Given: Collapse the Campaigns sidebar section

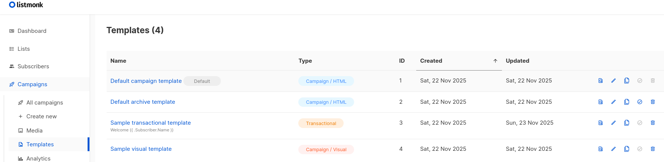Looking at the screenshot, I should [x=32, y=84].
